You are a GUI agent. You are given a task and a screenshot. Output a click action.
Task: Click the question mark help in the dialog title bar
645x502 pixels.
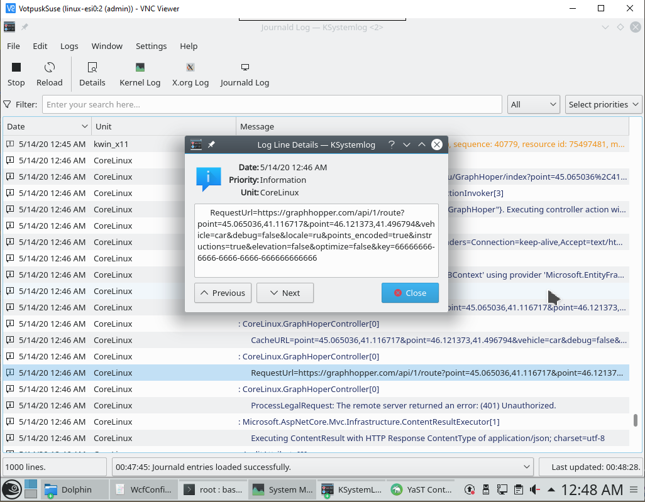(391, 145)
